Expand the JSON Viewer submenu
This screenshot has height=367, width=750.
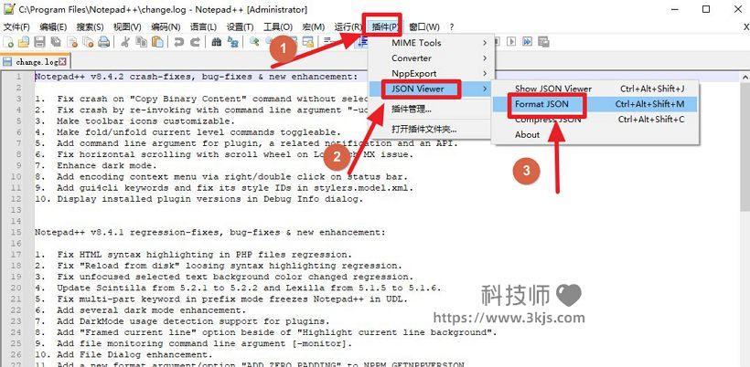pos(432,89)
